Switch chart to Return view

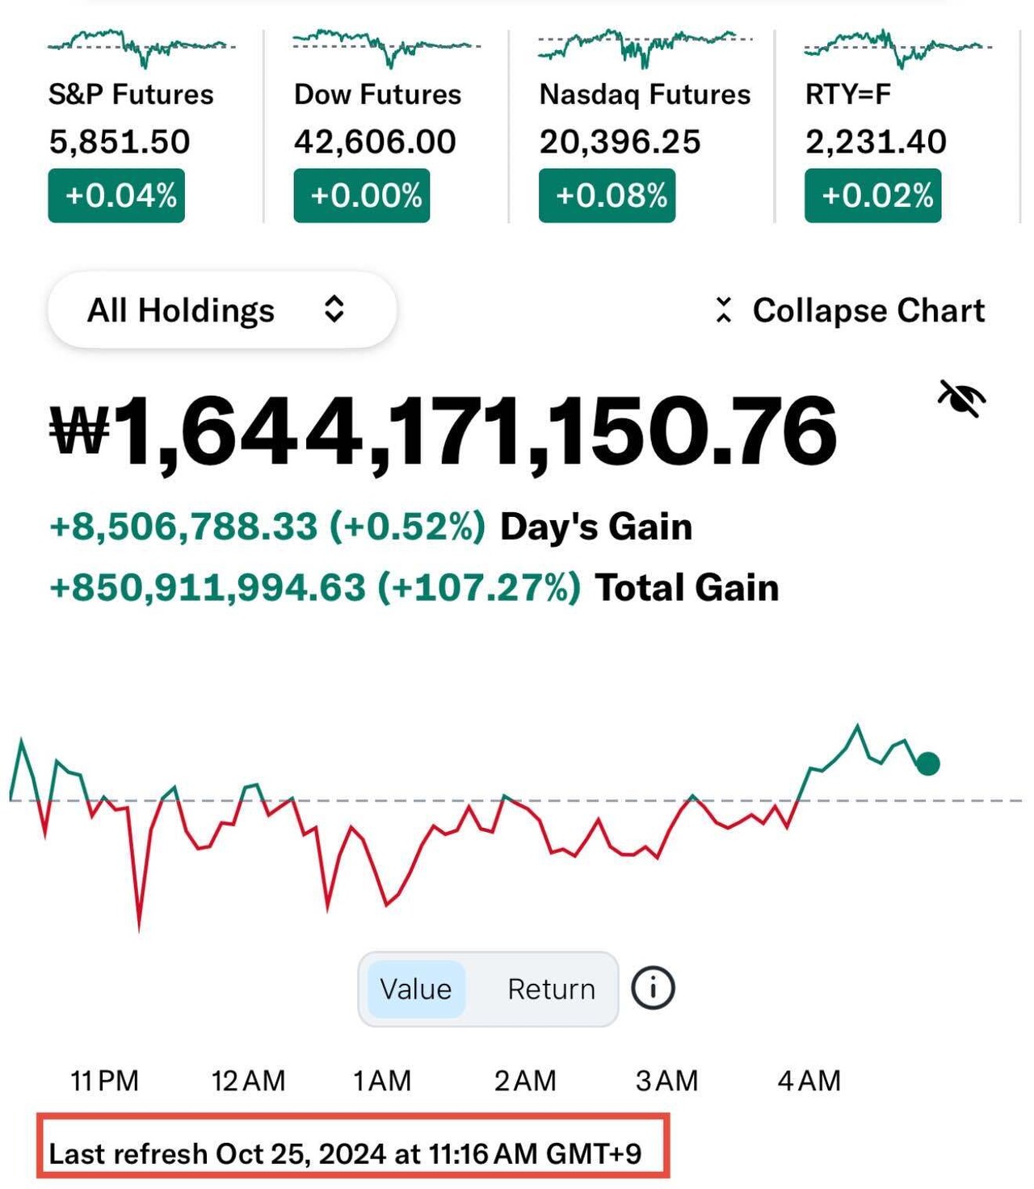(551, 989)
